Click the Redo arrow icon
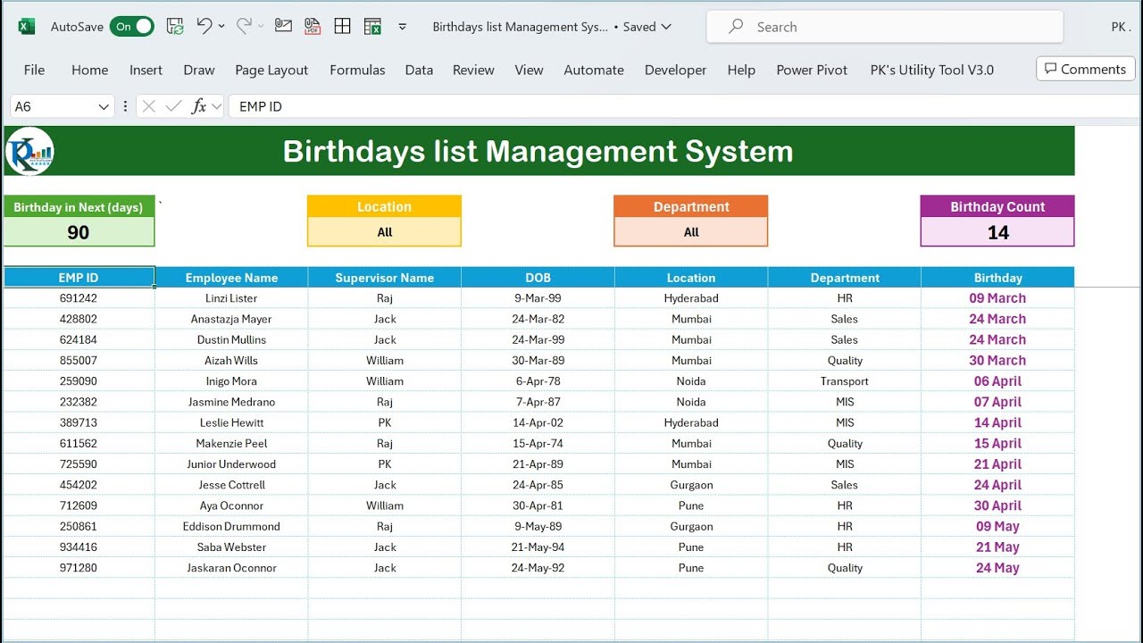The width and height of the screenshot is (1143, 643). click(x=244, y=27)
